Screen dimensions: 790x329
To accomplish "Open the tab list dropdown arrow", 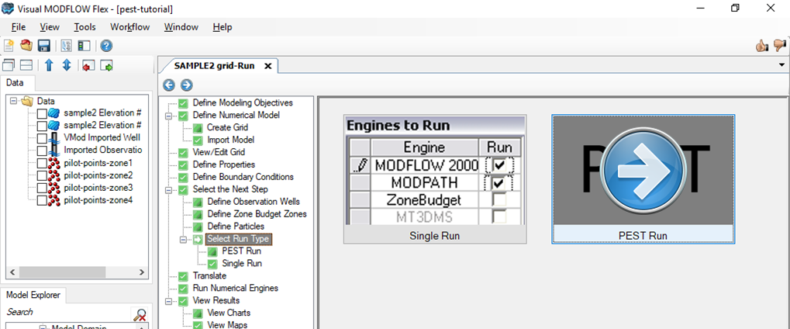I will point(782,65).
